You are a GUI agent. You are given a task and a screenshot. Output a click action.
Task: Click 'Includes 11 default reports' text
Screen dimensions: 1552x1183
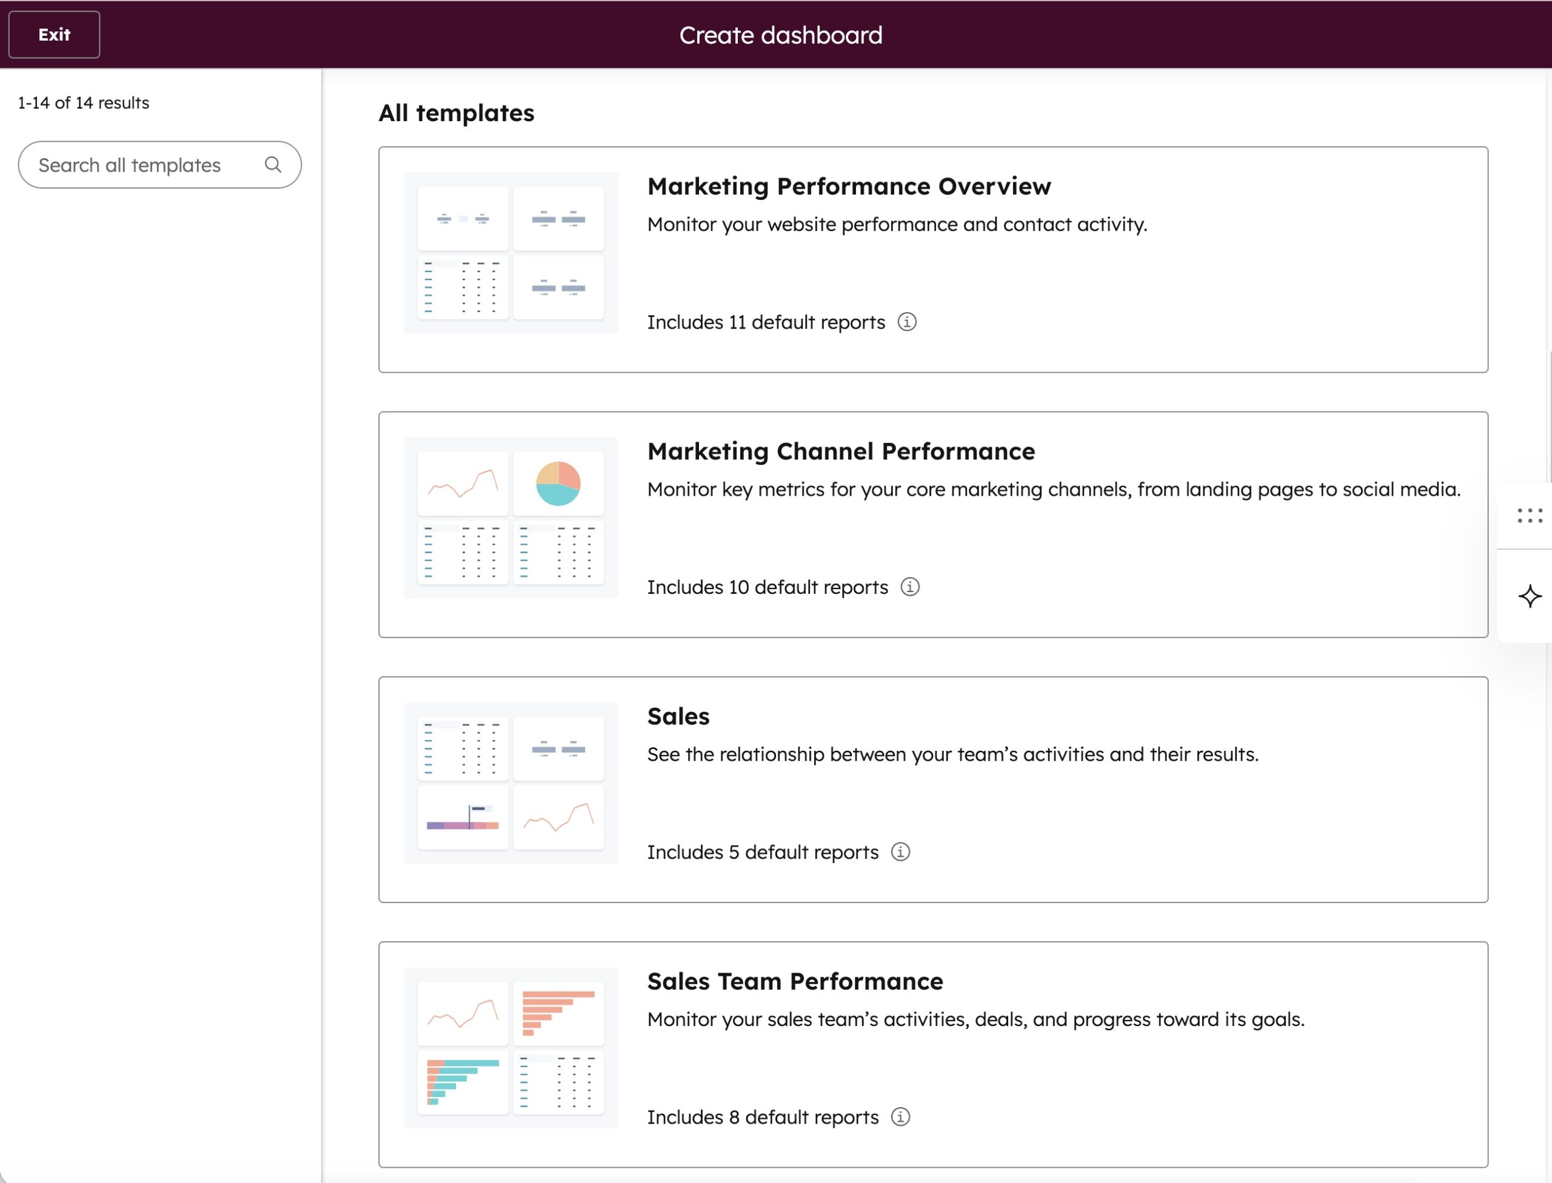[766, 322]
